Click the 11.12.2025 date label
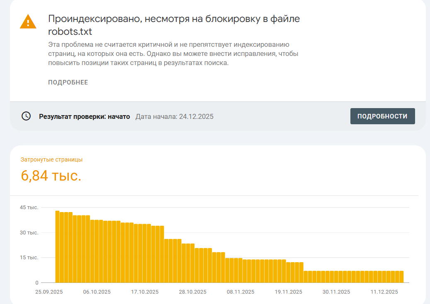This screenshot has width=430, height=304. [384, 292]
